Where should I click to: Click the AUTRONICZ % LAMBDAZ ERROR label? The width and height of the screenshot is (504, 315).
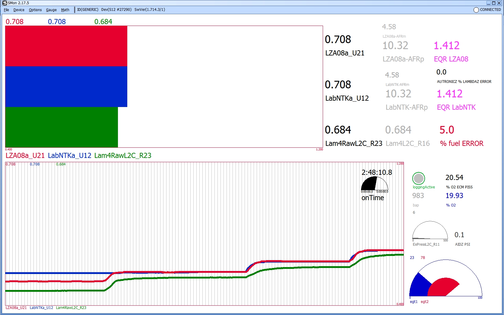tap(464, 82)
